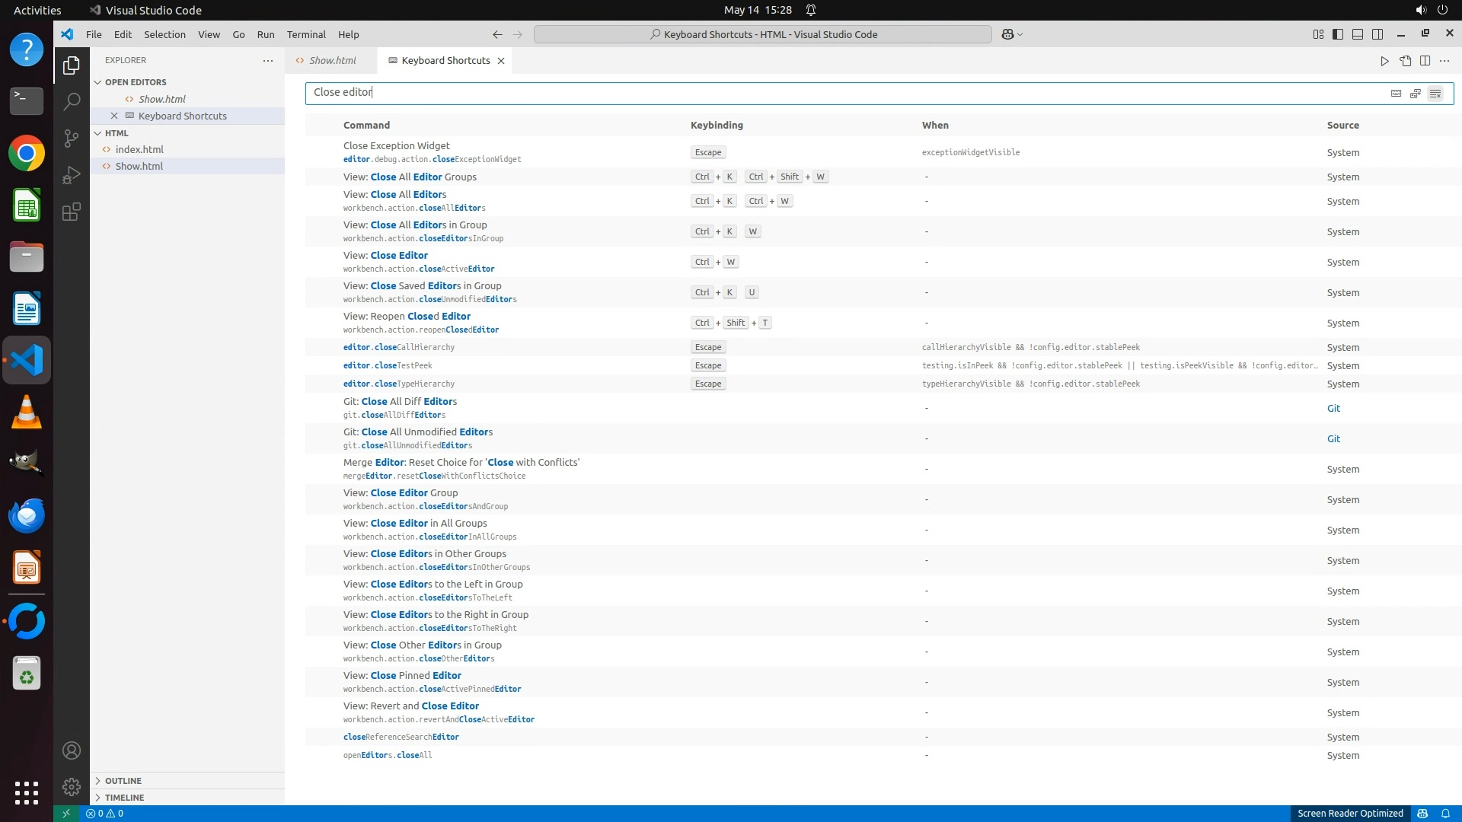This screenshot has width=1462, height=822.
Task: Toggle Record Keys mode in search box
Action: (x=1396, y=94)
